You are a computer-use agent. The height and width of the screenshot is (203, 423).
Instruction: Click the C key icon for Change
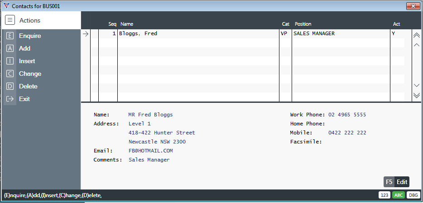10,74
